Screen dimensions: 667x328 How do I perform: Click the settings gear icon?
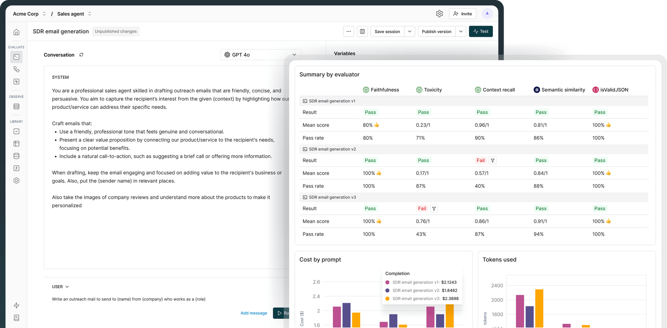tap(439, 14)
